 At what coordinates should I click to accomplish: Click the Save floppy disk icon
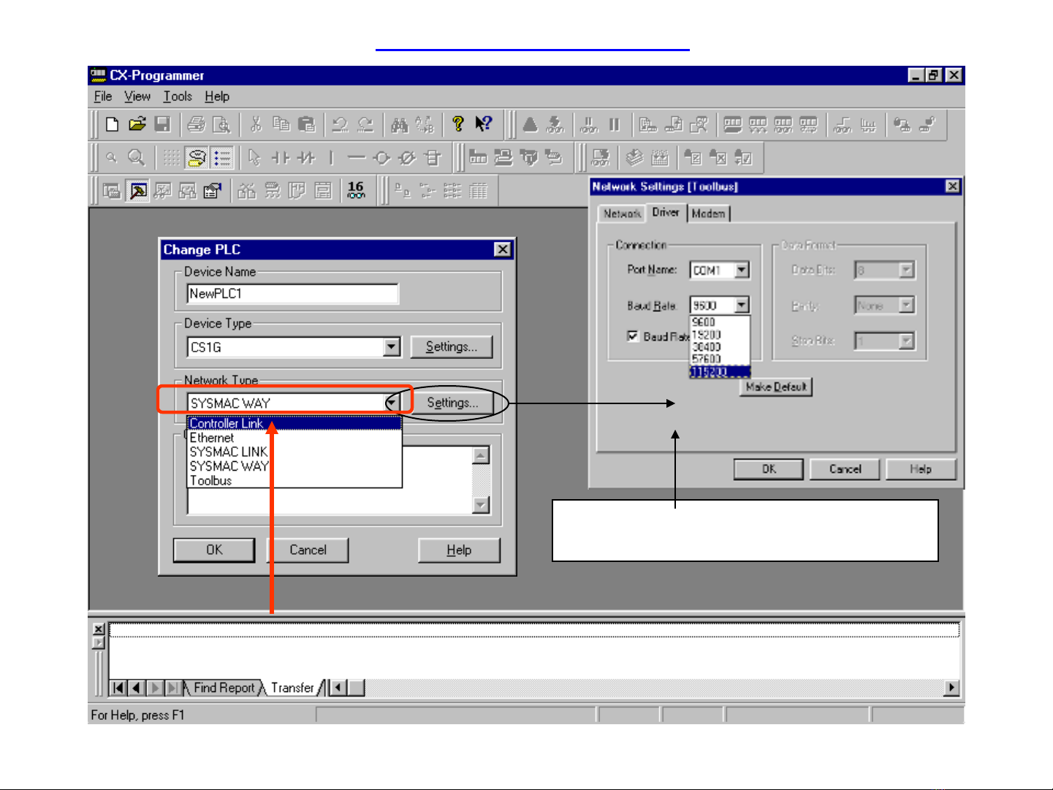[x=163, y=124]
